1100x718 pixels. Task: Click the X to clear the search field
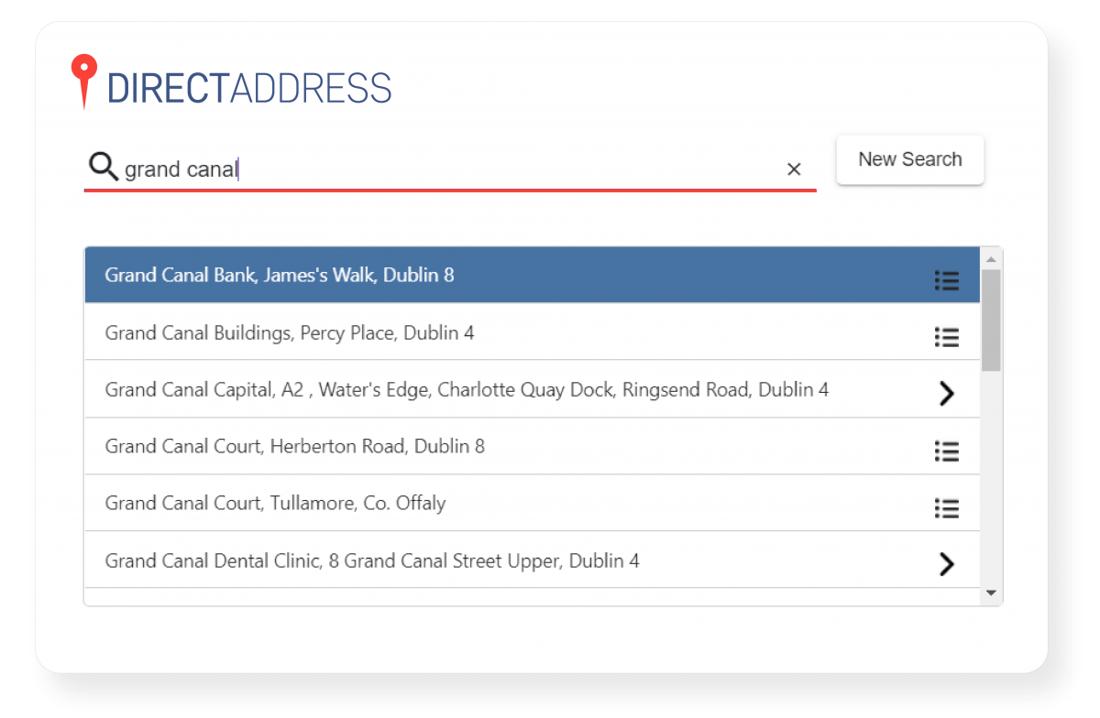point(794,169)
